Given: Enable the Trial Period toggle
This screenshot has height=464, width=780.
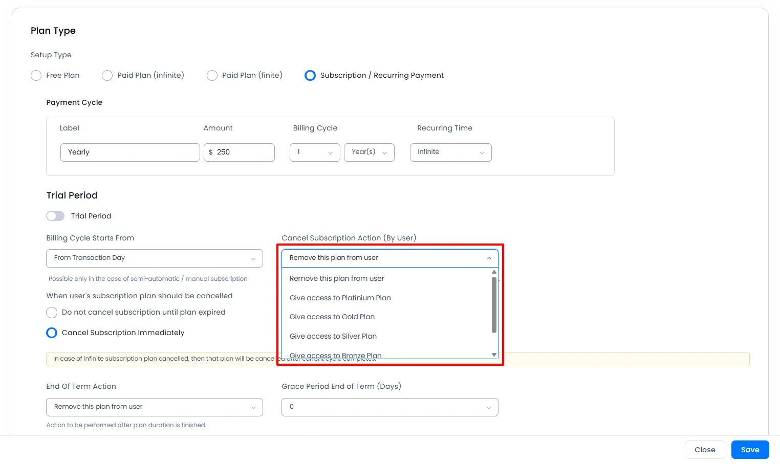Looking at the screenshot, I should 55,216.
